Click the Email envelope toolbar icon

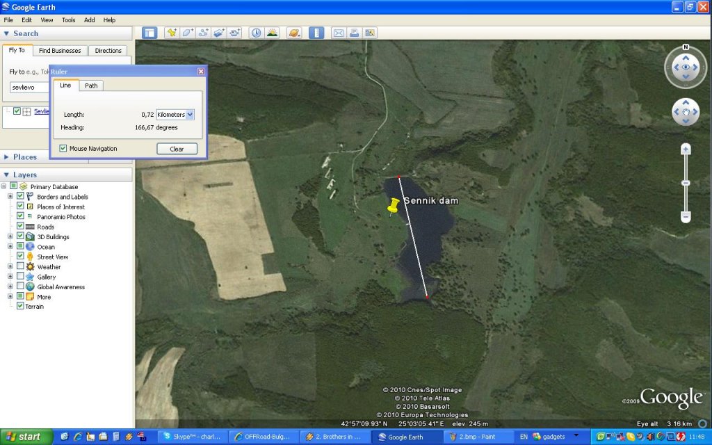pyautogui.click(x=339, y=33)
